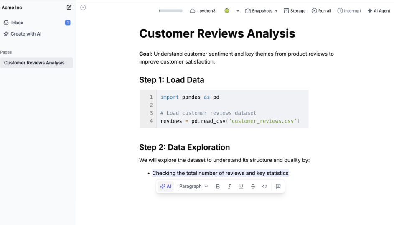Toggle underline formatting on selected text

241,187
